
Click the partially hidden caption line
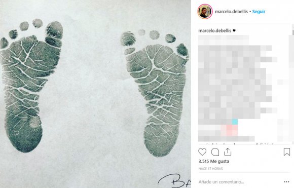[x=236, y=143]
